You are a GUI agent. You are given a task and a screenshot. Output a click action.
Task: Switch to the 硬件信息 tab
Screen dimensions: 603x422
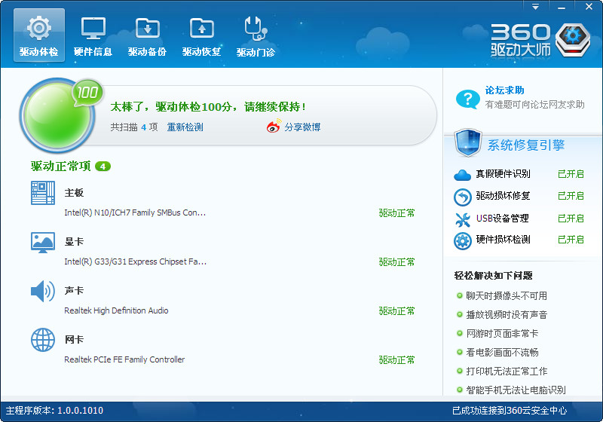point(93,35)
